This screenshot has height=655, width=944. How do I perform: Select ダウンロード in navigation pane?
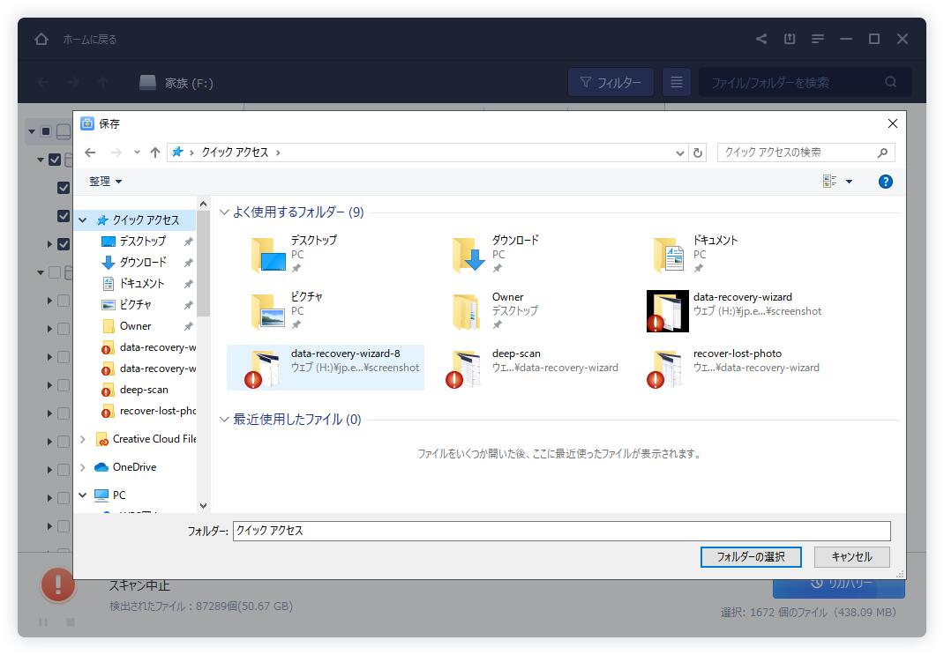pyautogui.click(x=142, y=262)
